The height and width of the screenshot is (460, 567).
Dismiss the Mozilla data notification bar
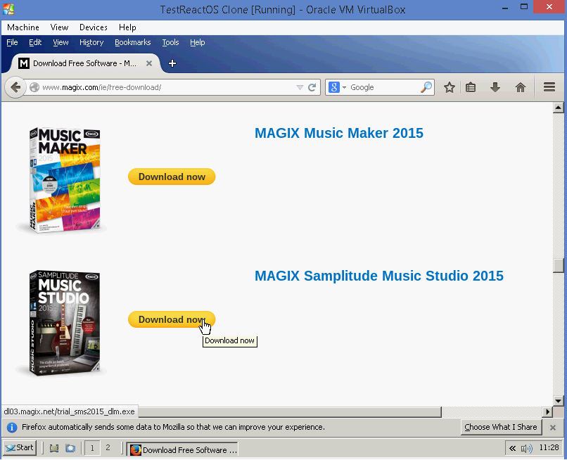[x=553, y=428]
